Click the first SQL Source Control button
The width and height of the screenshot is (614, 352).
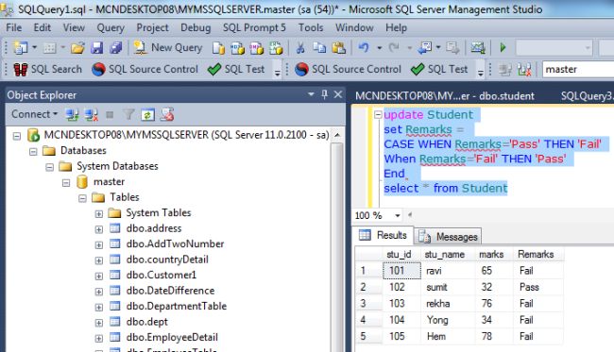[x=145, y=69]
